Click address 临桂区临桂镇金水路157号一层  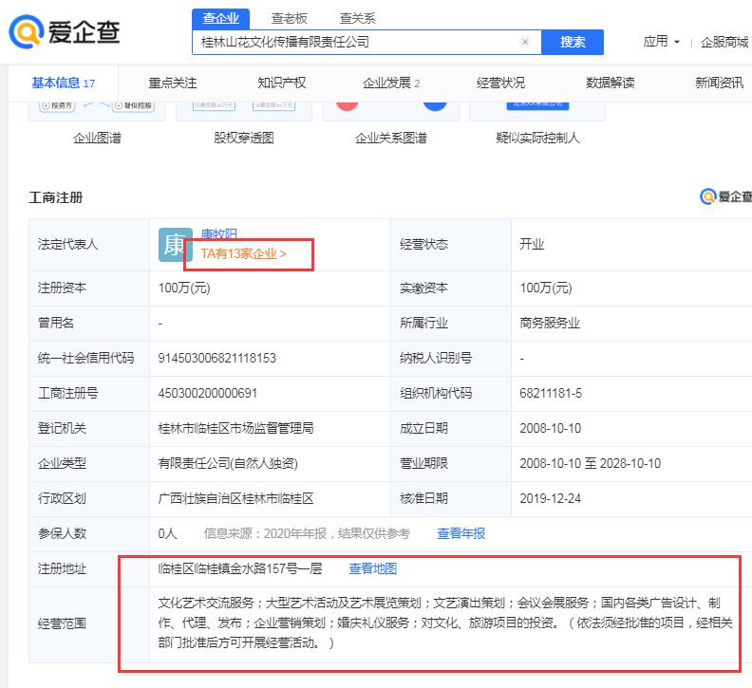click(240, 568)
